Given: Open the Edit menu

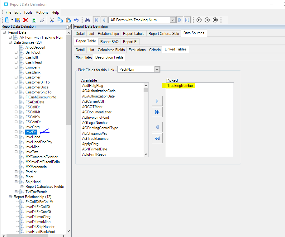Looking at the screenshot, I should tap(17, 12).
